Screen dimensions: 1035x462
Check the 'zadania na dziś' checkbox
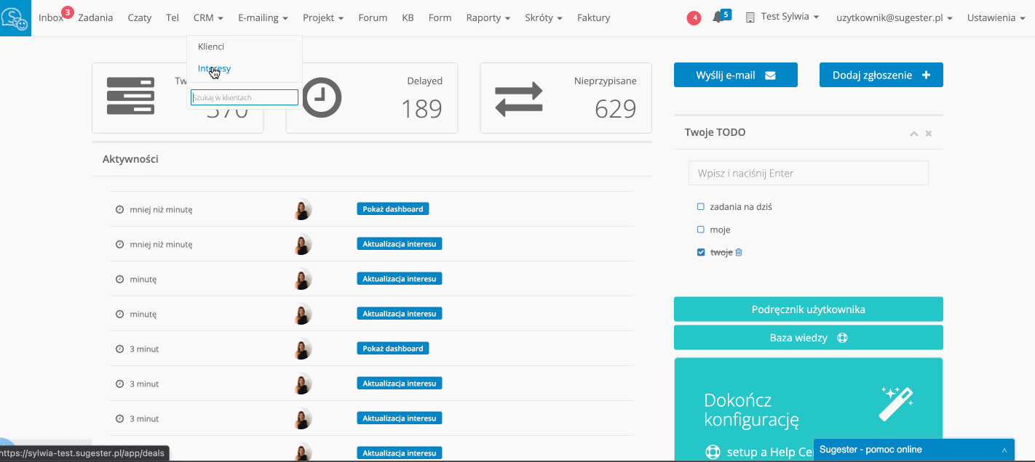click(x=701, y=206)
